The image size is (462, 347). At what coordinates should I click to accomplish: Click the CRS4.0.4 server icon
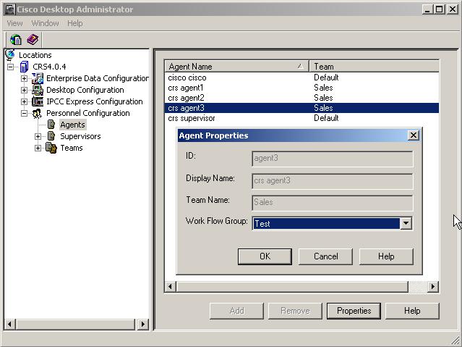(24, 67)
